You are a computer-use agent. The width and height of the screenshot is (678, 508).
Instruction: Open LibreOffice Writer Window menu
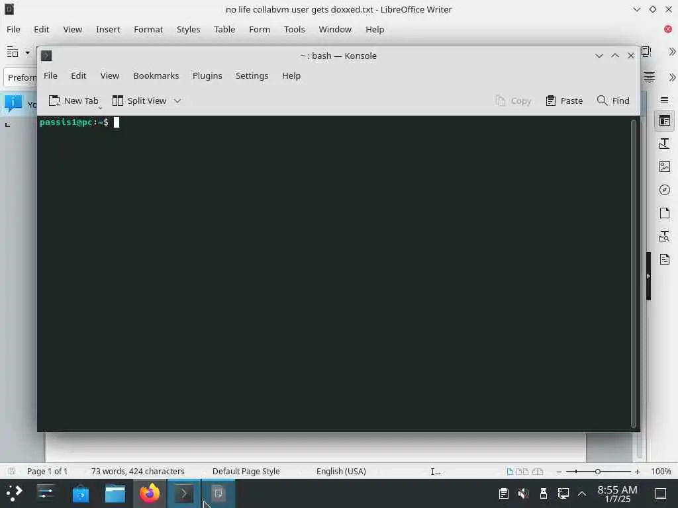coord(334,29)
